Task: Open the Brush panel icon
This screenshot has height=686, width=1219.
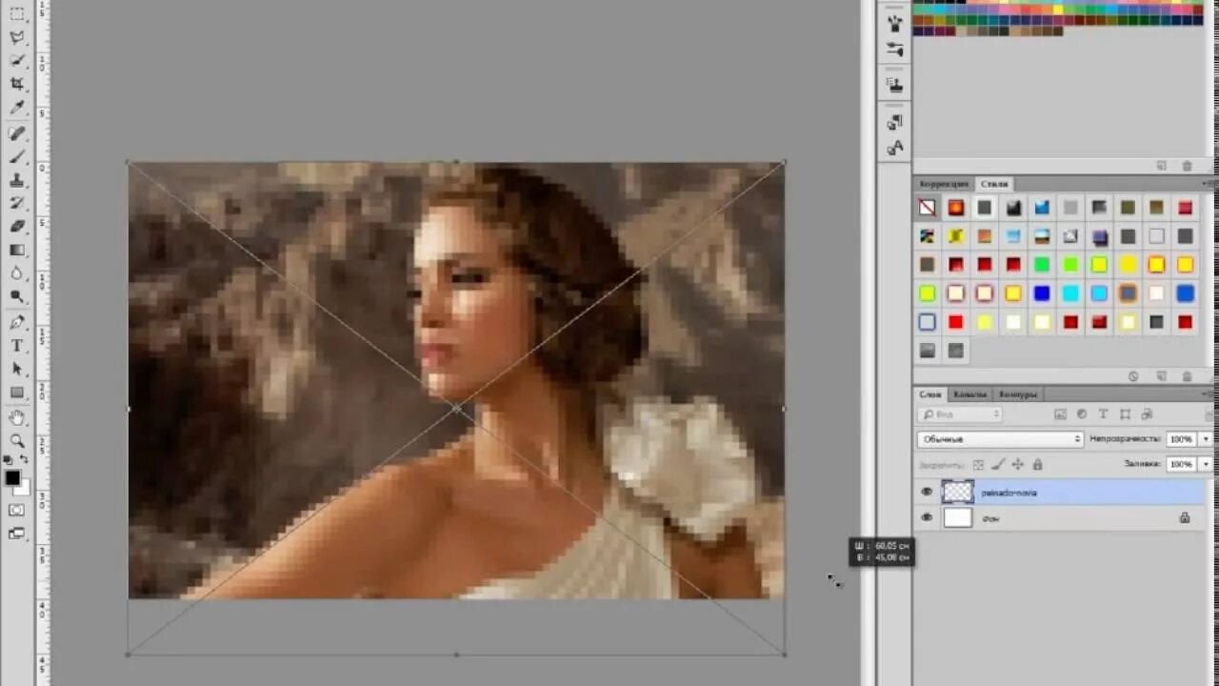Action: pyautogui.click(x=894, y=49)
